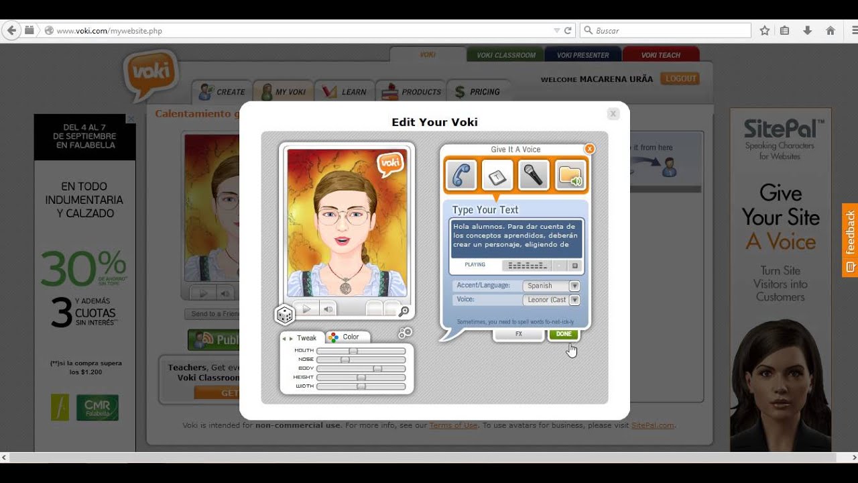858x483 pixels.
Task: Click the LOGOUT button
Action: point(680,78)
